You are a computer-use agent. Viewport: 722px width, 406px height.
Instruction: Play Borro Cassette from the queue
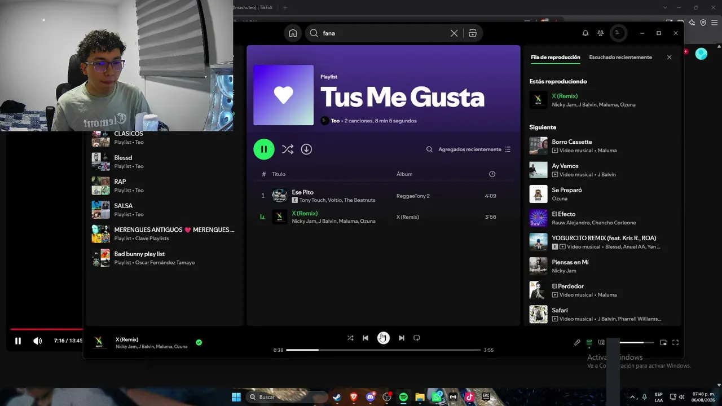click(602, 146)
